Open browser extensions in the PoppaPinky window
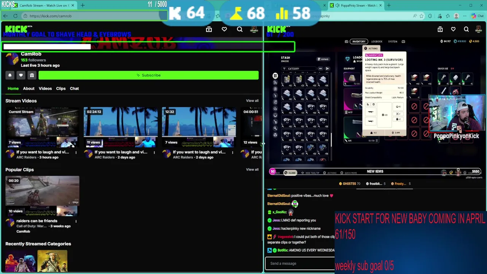This screenshot has height=274, width=487. (430, 16)
